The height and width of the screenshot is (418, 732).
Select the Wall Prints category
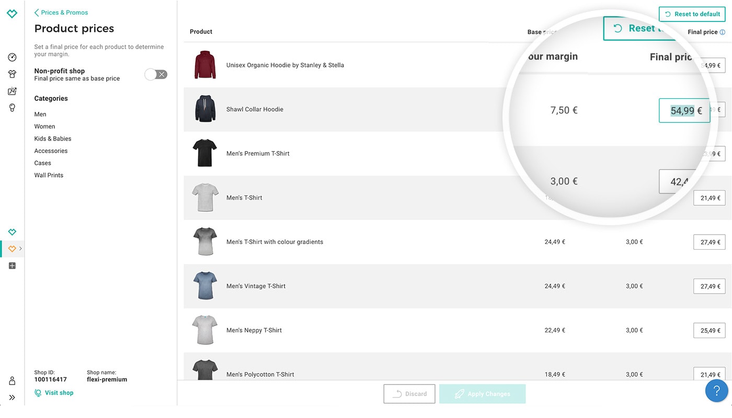click(x=49, y=176)
